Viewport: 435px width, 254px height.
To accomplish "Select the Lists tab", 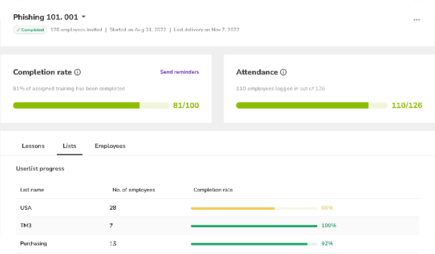I will [x=69, y=146].
